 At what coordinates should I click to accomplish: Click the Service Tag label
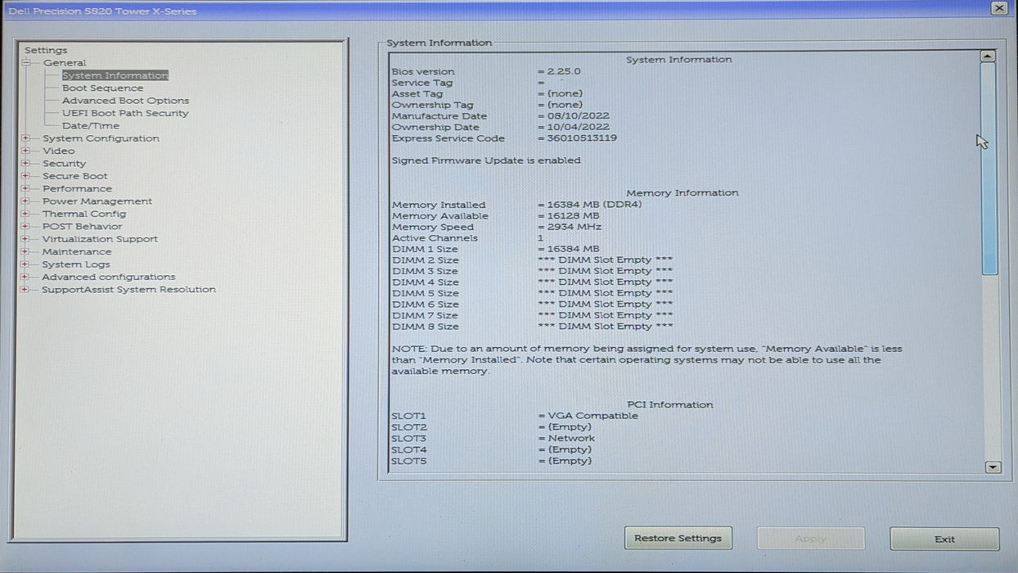[x=421, y=83]
